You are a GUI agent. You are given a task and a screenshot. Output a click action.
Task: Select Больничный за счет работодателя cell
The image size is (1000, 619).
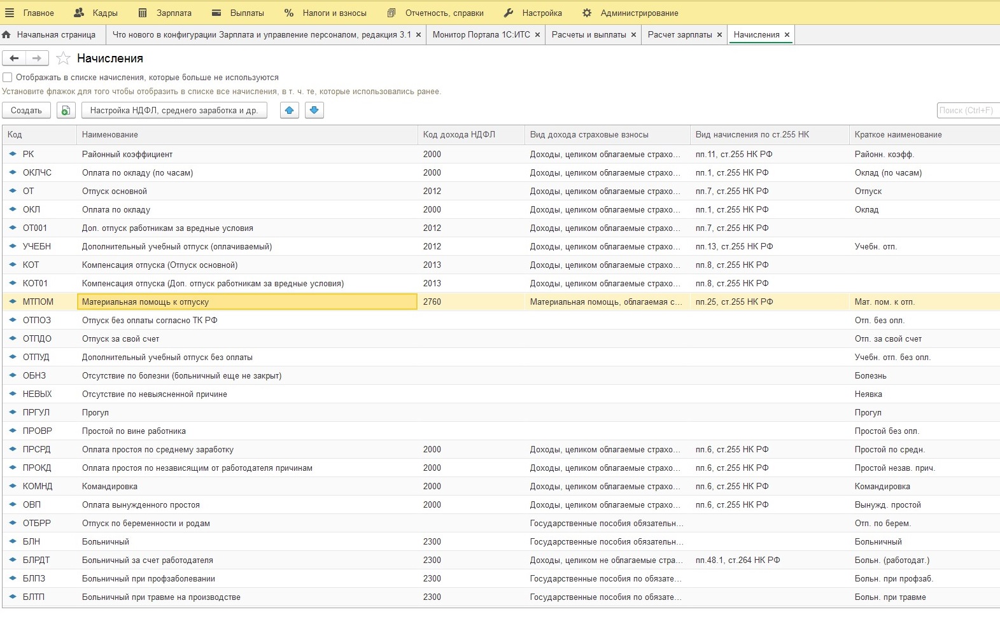point(247,560)
